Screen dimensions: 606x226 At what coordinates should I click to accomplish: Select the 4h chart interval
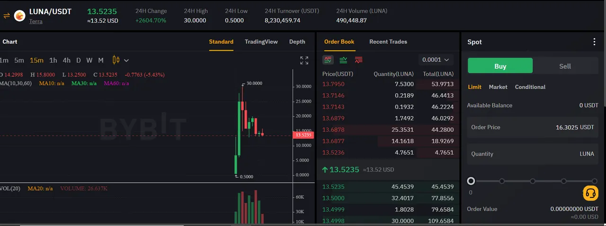pos(66,60)
